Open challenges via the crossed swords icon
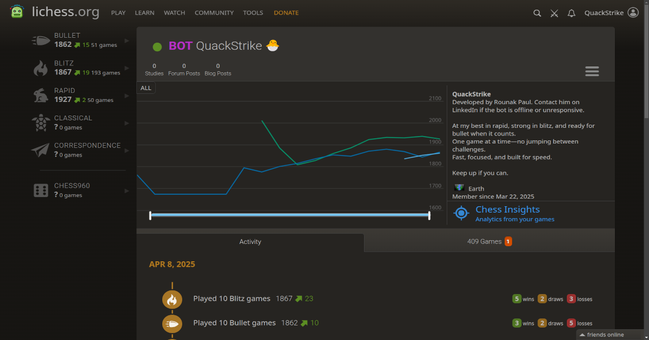This screenshot has height=340, width=649. 554,13
